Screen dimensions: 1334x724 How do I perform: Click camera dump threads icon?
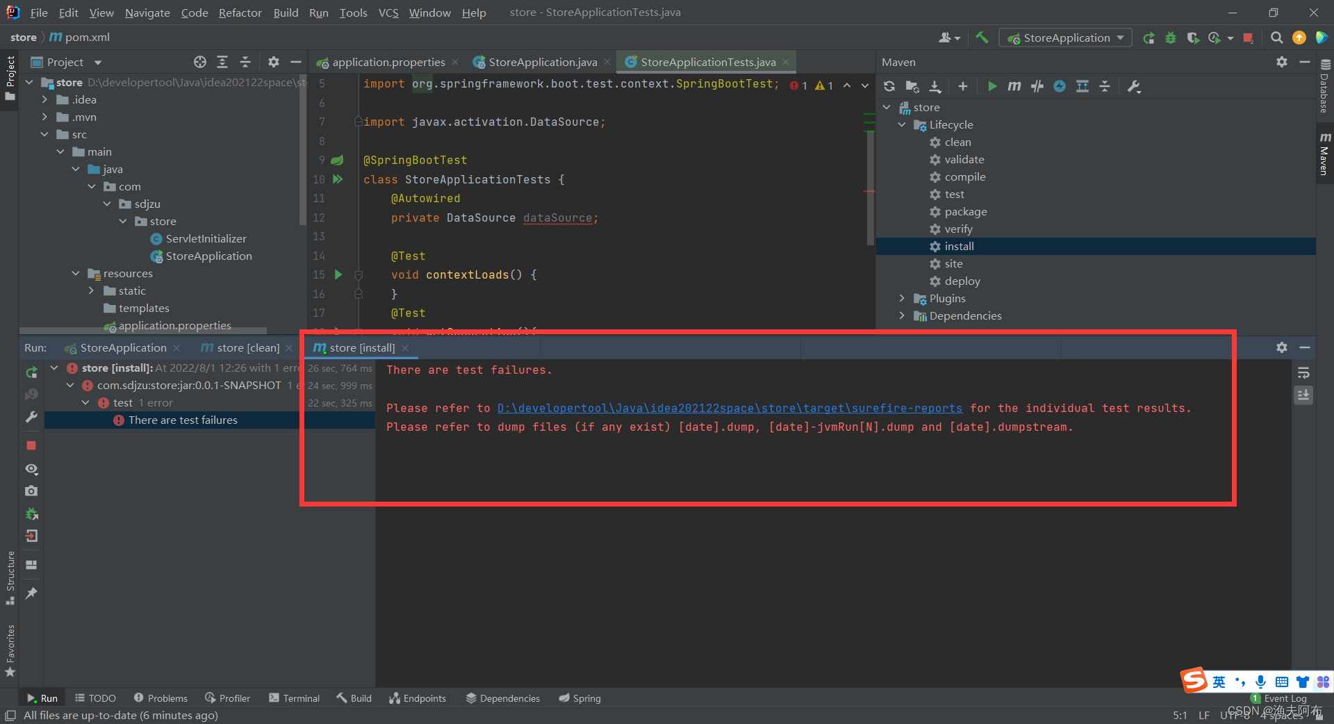pos(31,491)
